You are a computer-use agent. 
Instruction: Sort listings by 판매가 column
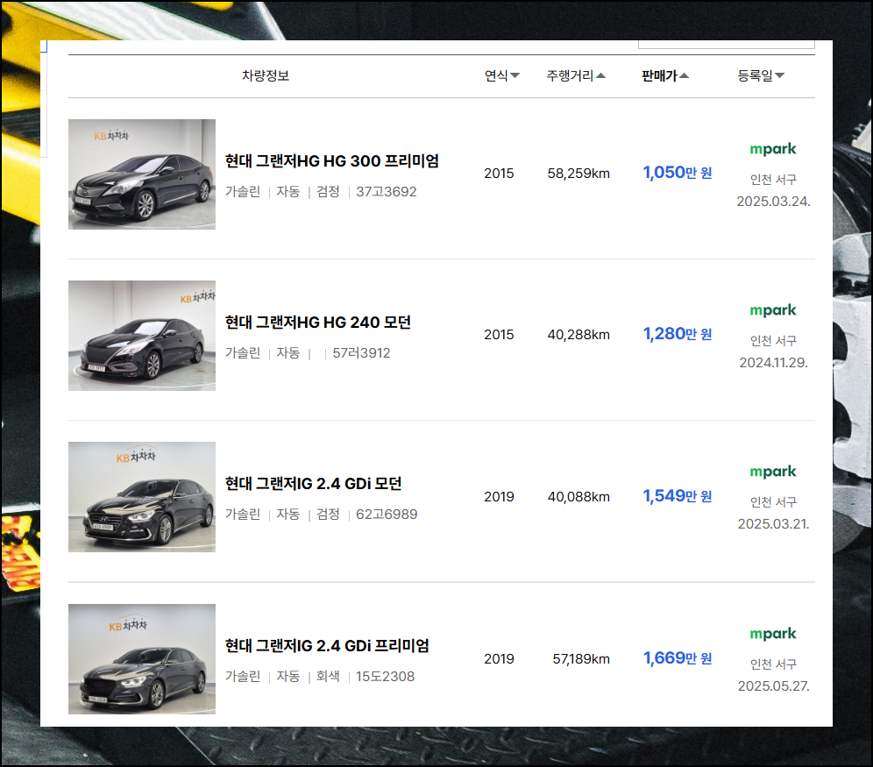click(665, 75)
